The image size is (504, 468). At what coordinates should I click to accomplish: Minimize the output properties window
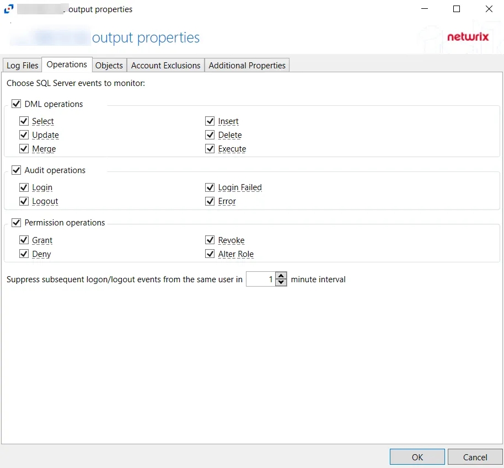coord(425,9)
